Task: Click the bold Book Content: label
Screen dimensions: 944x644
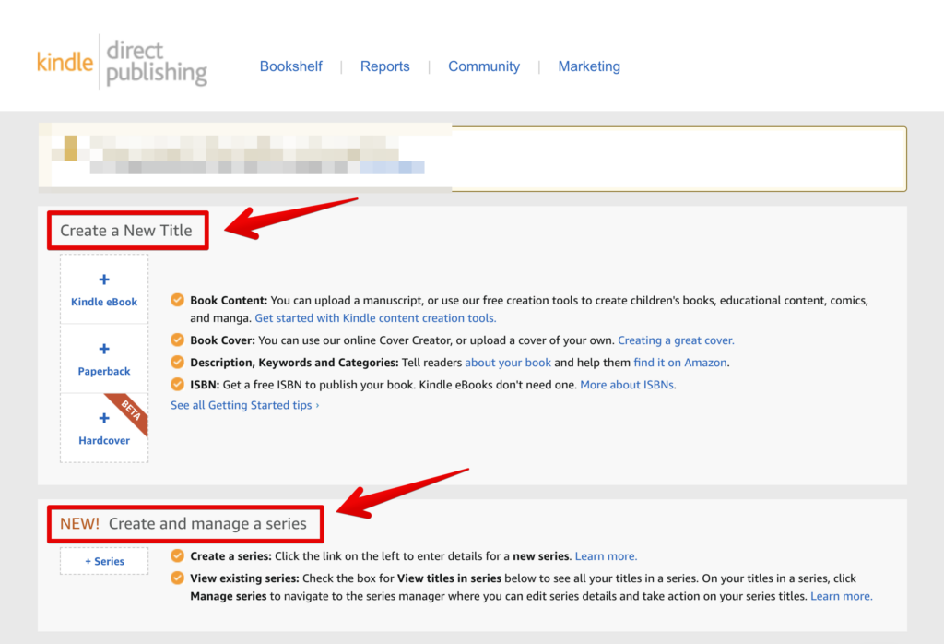Action: (x=229, y=300)
